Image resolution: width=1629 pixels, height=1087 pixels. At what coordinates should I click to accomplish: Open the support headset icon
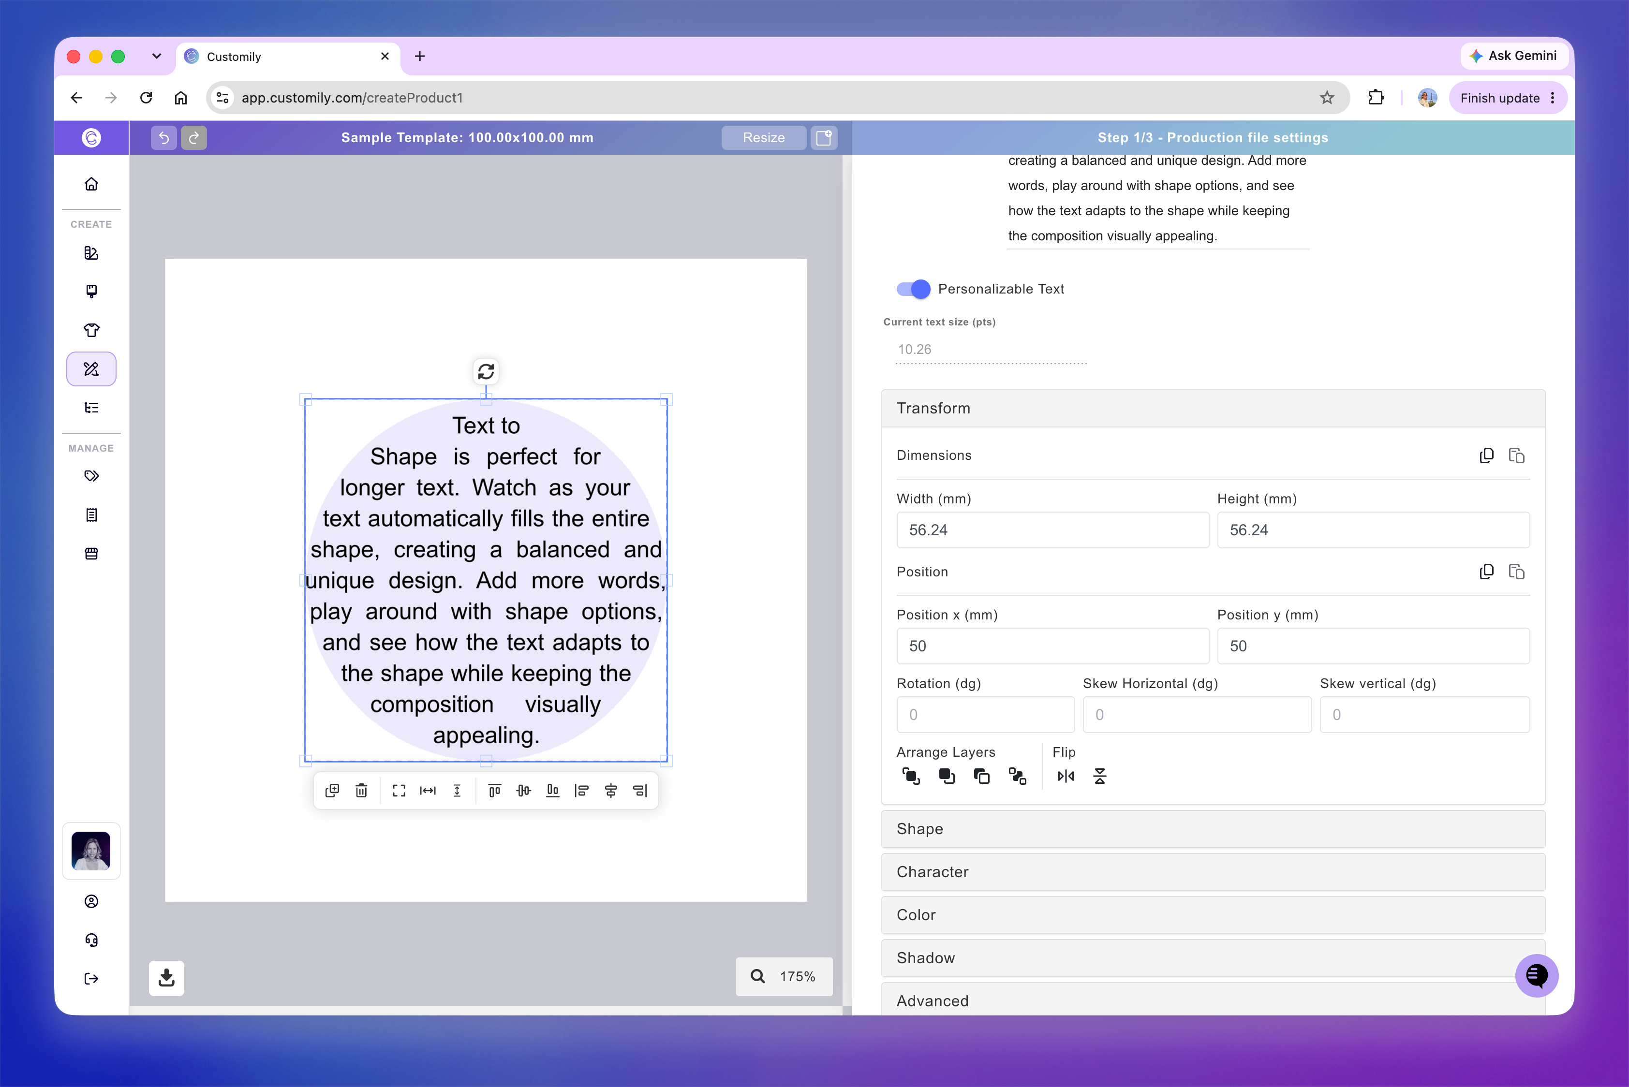point(91,940)
